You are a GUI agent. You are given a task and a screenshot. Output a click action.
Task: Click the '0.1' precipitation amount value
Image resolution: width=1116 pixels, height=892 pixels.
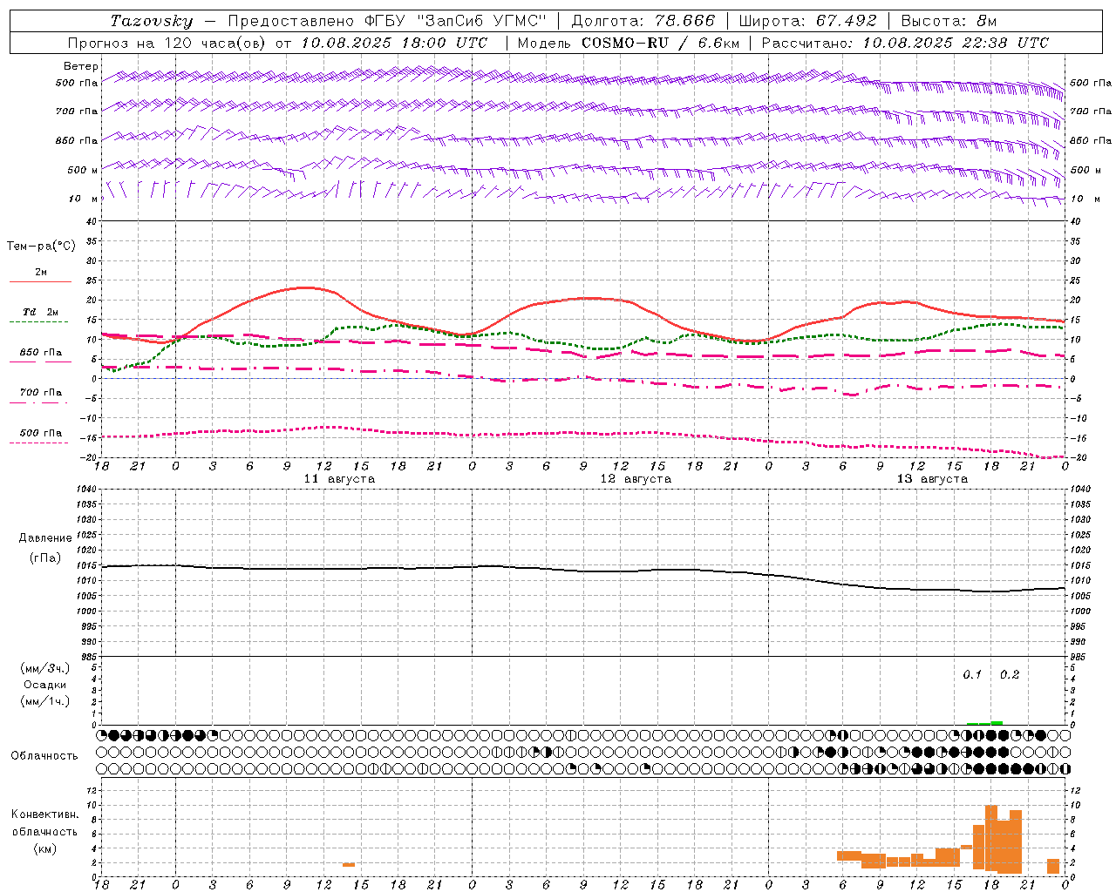(x=972, y=675)
